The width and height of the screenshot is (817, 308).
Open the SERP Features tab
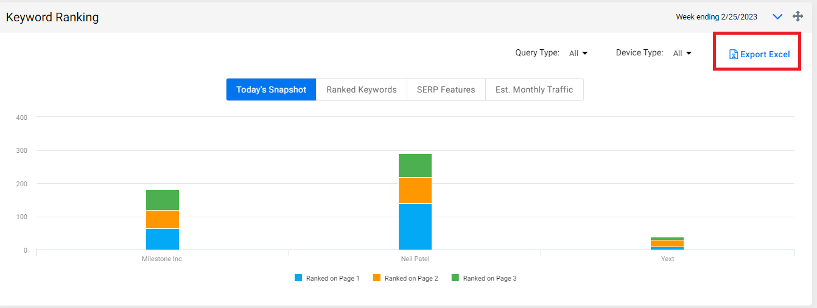[446, 89]
